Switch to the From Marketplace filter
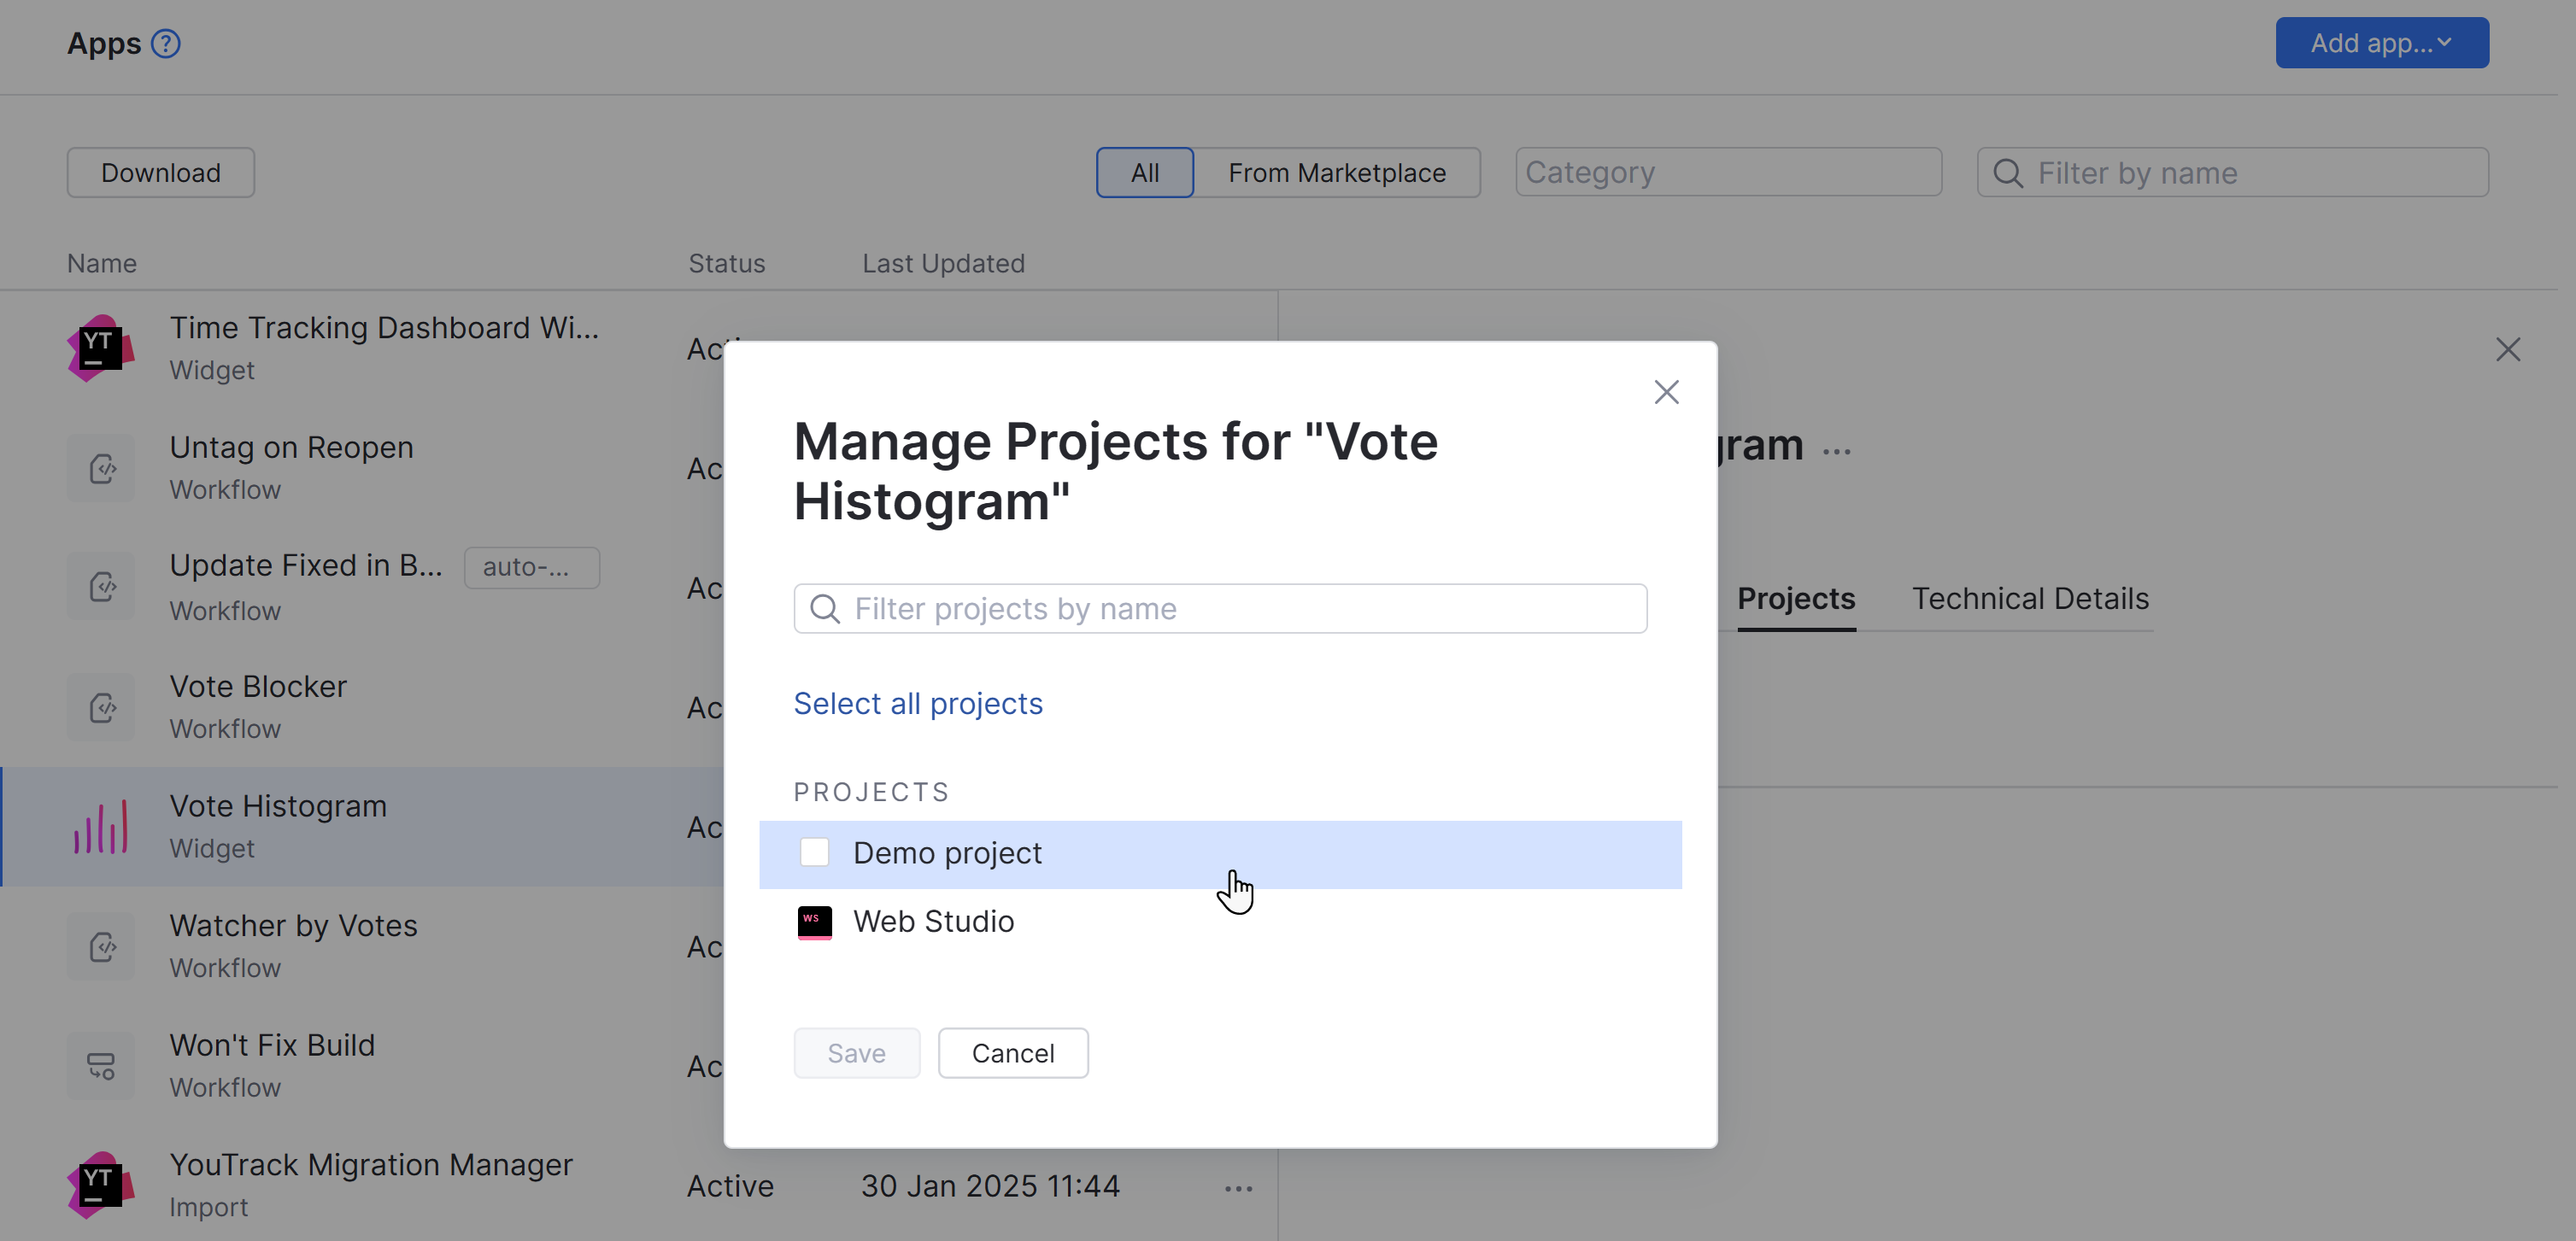Image resolution: width=2576 pixels, height=1241 pixels. click(x=1337, y=172)
